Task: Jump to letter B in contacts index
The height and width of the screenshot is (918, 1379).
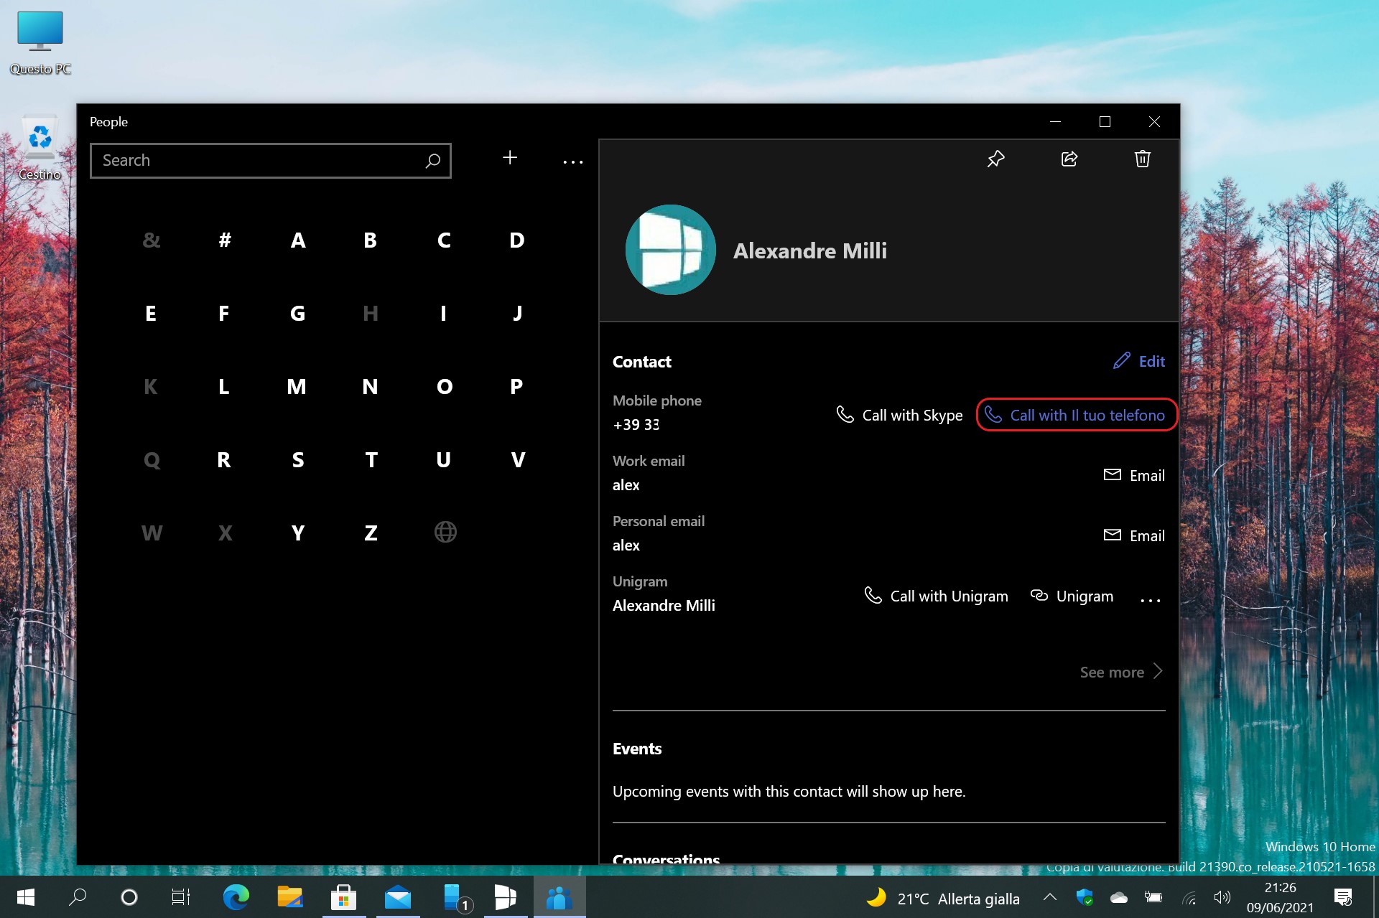Action: tap(371, 240)
